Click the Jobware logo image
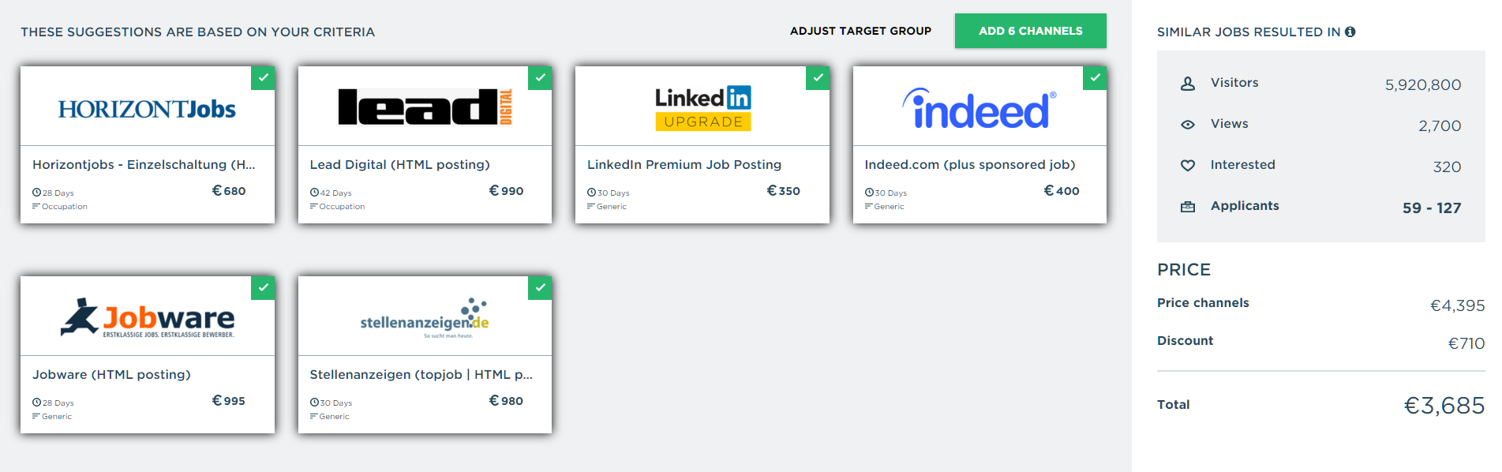This screenshot has height=472, width=1502. point(148,317)
